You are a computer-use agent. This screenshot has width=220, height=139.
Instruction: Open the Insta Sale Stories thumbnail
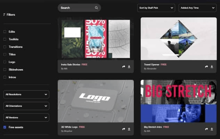coord(96,39)
